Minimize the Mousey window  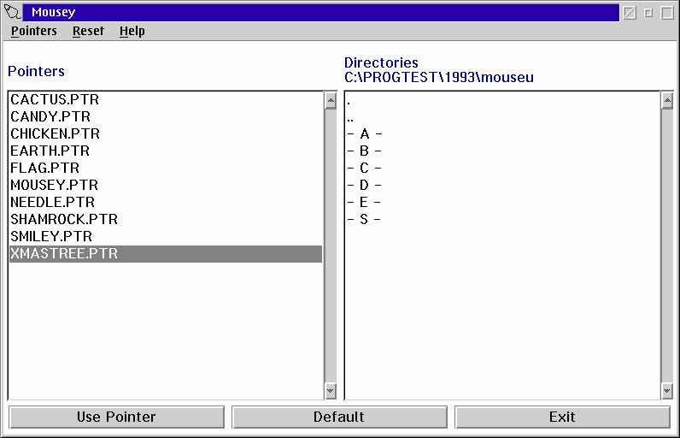(x=648, y=13)
